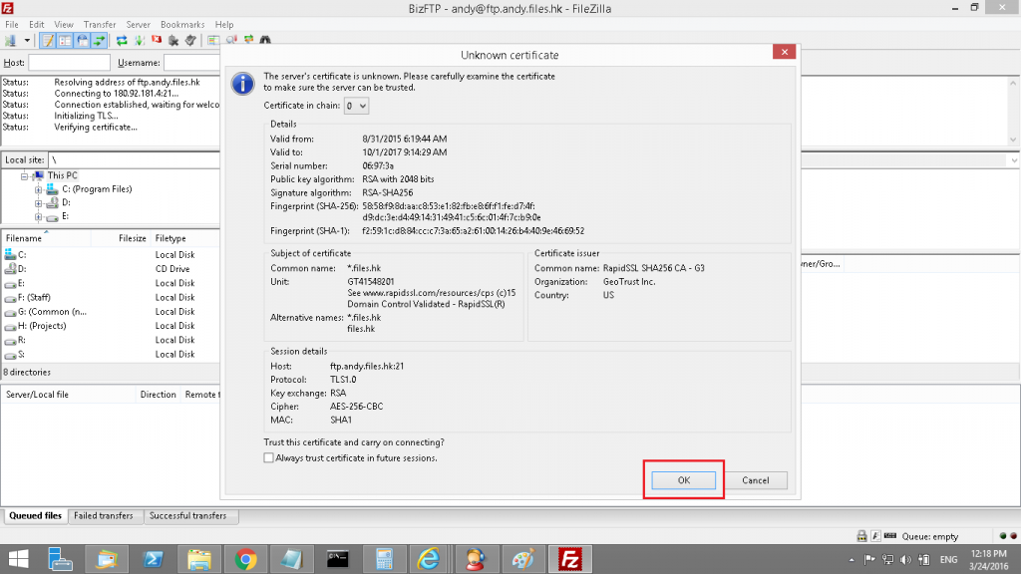Collapse This PC tree node
1021x574 pixels.
tap(24, 176)
